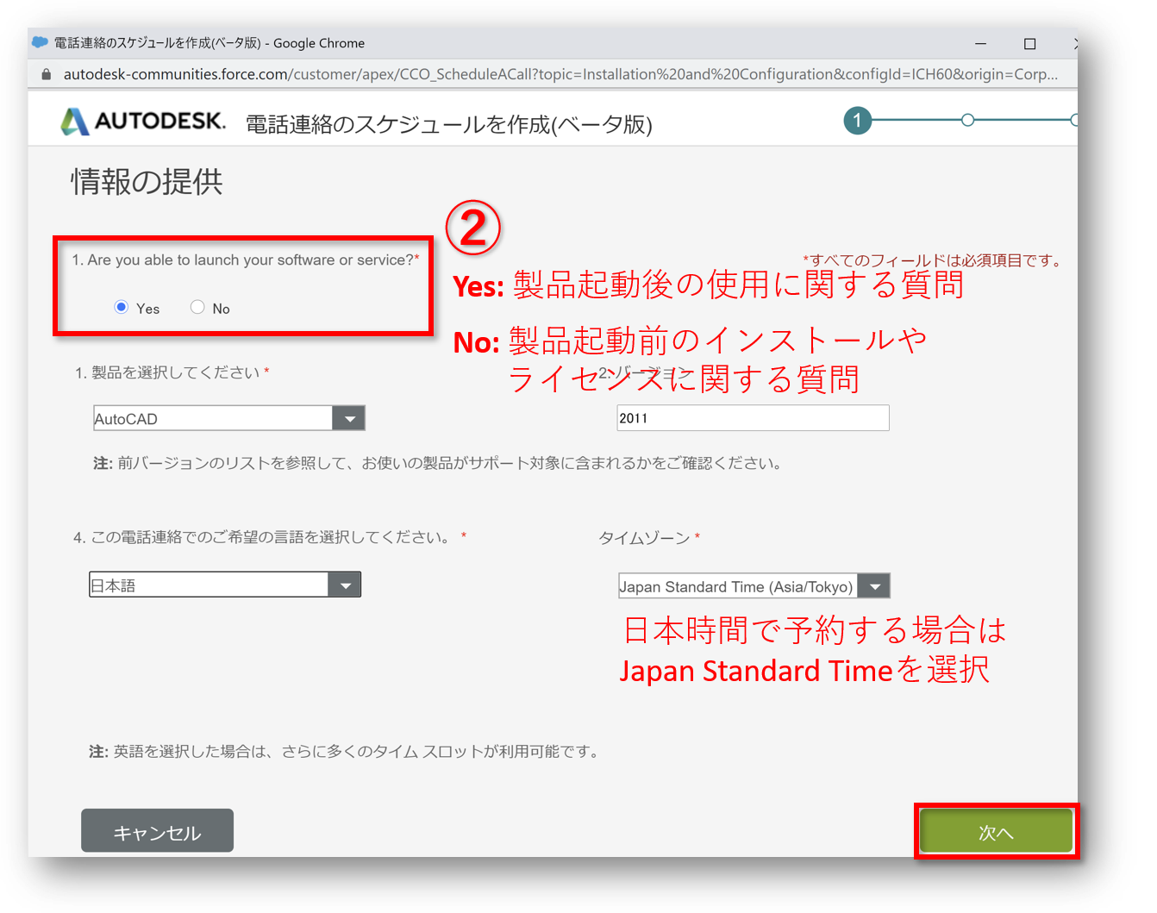
Task: Click step 1 circle in progress indicator
Action: [x=857, y=121]
